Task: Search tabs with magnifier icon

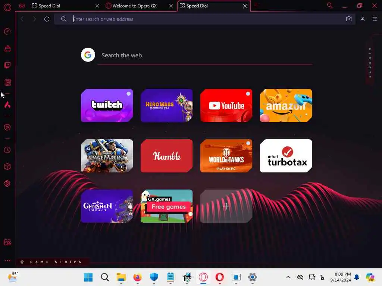Action: 330,5
